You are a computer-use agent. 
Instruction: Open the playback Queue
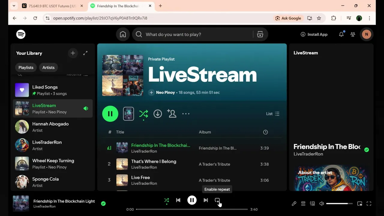pyautogui.click(x=303, y=204)
